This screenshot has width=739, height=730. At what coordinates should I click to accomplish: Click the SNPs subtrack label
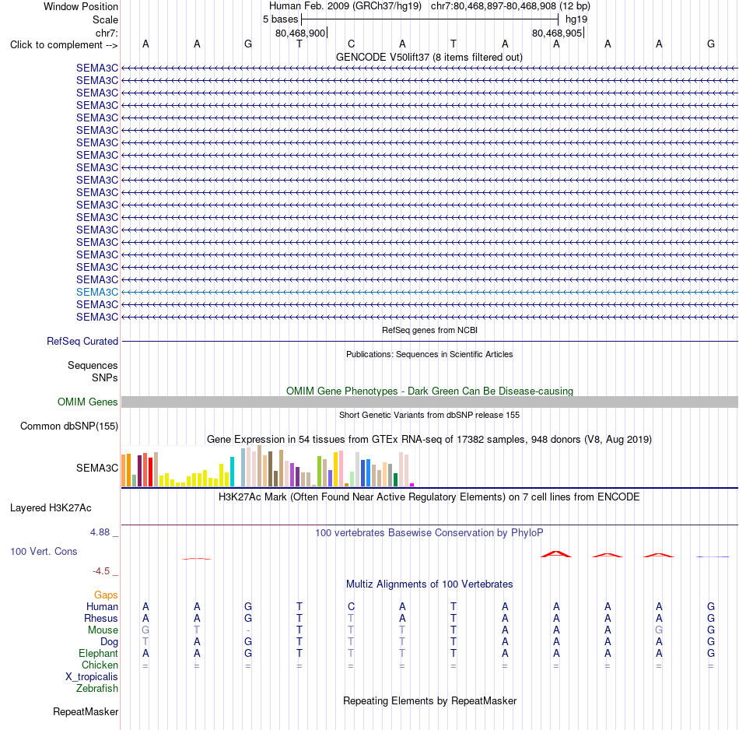105,378
